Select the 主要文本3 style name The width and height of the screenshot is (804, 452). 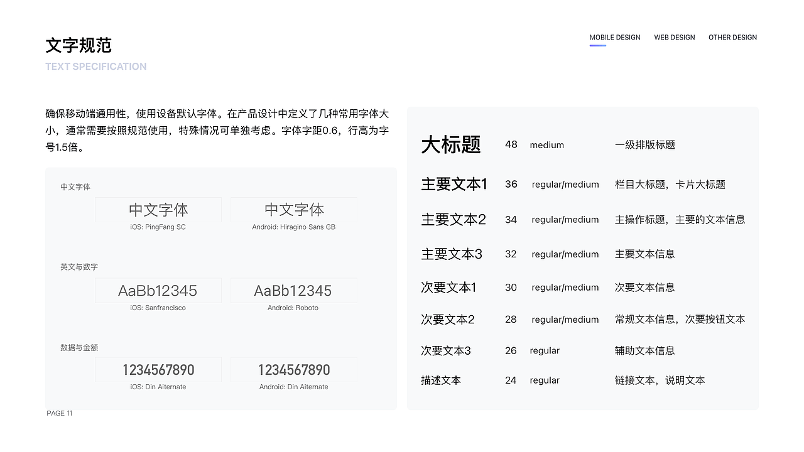click(452, 254)
